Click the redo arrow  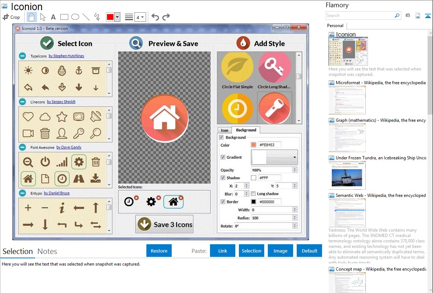(166, 17)
